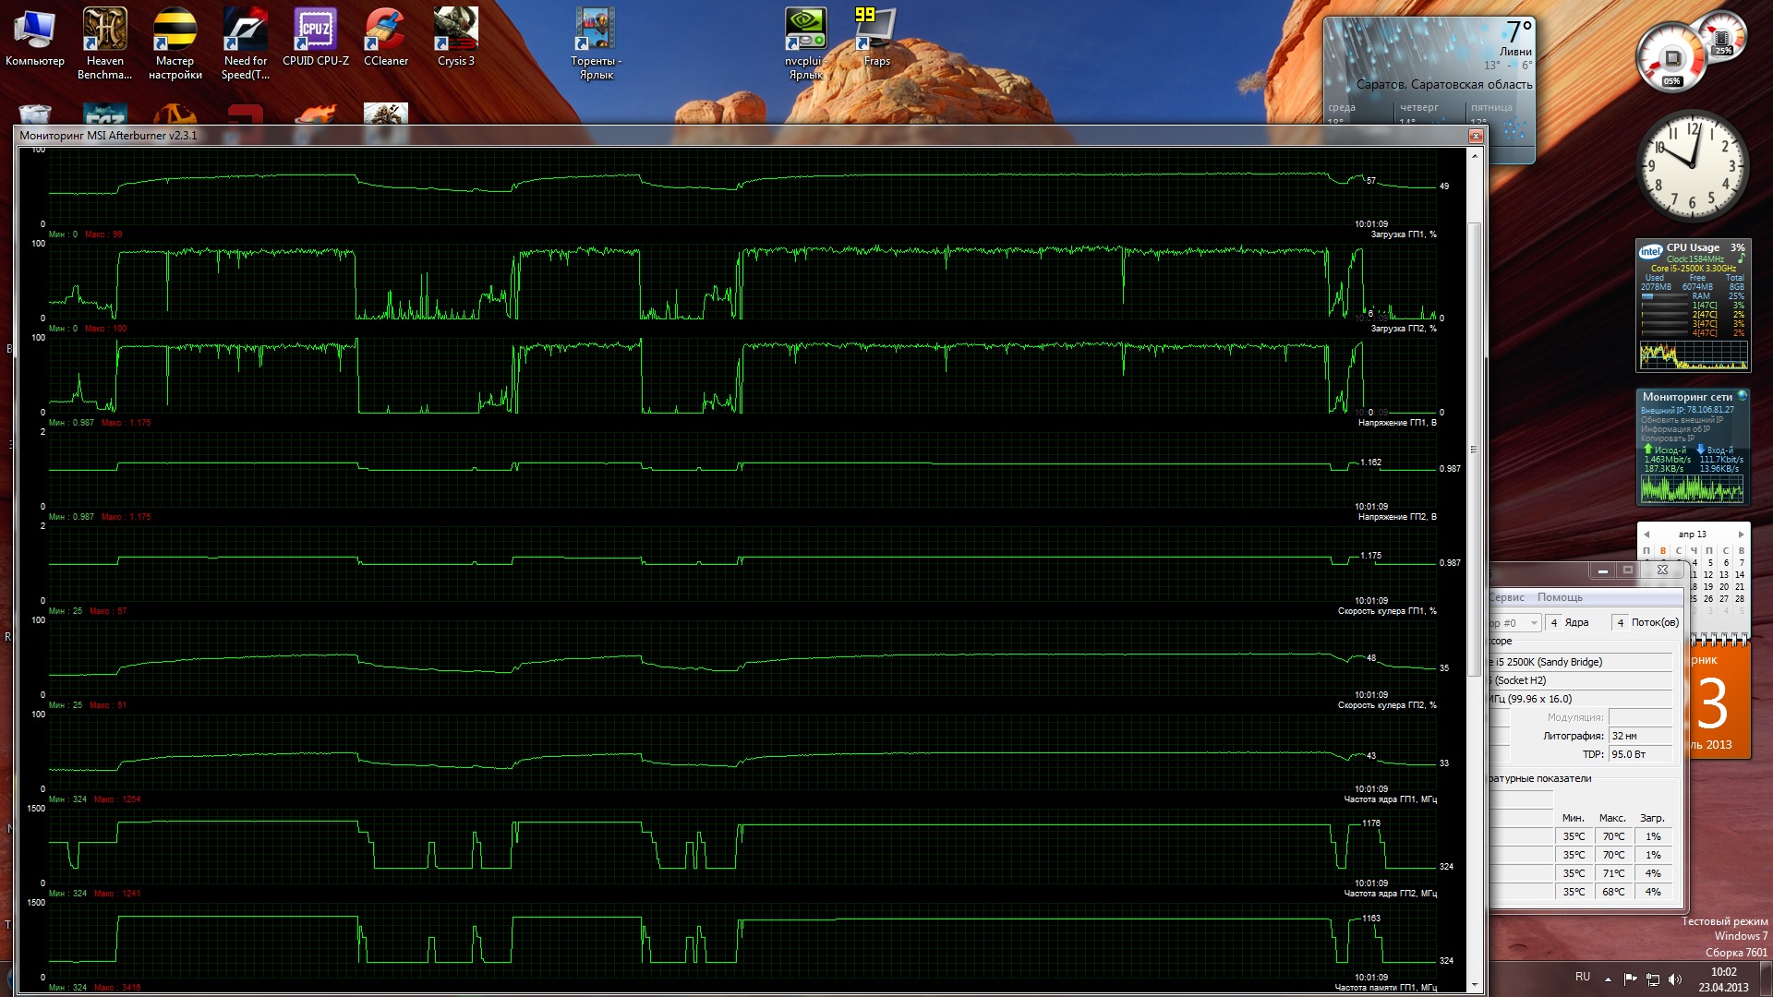Screen dimensions: 1773x997
Task: Click the scroll down arrow in Afterburner monitor
Action: (1474, 986)
